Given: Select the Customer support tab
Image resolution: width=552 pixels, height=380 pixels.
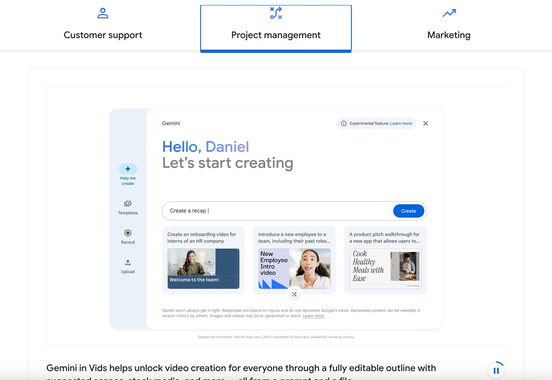Looking at the screenshot, I should coord(103,35).
